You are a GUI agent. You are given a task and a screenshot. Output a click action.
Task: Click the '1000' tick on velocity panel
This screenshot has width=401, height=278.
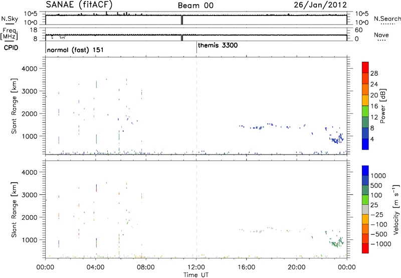coord(30,240)
